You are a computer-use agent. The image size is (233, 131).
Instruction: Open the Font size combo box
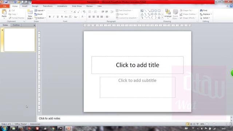[x=69, y=12]
